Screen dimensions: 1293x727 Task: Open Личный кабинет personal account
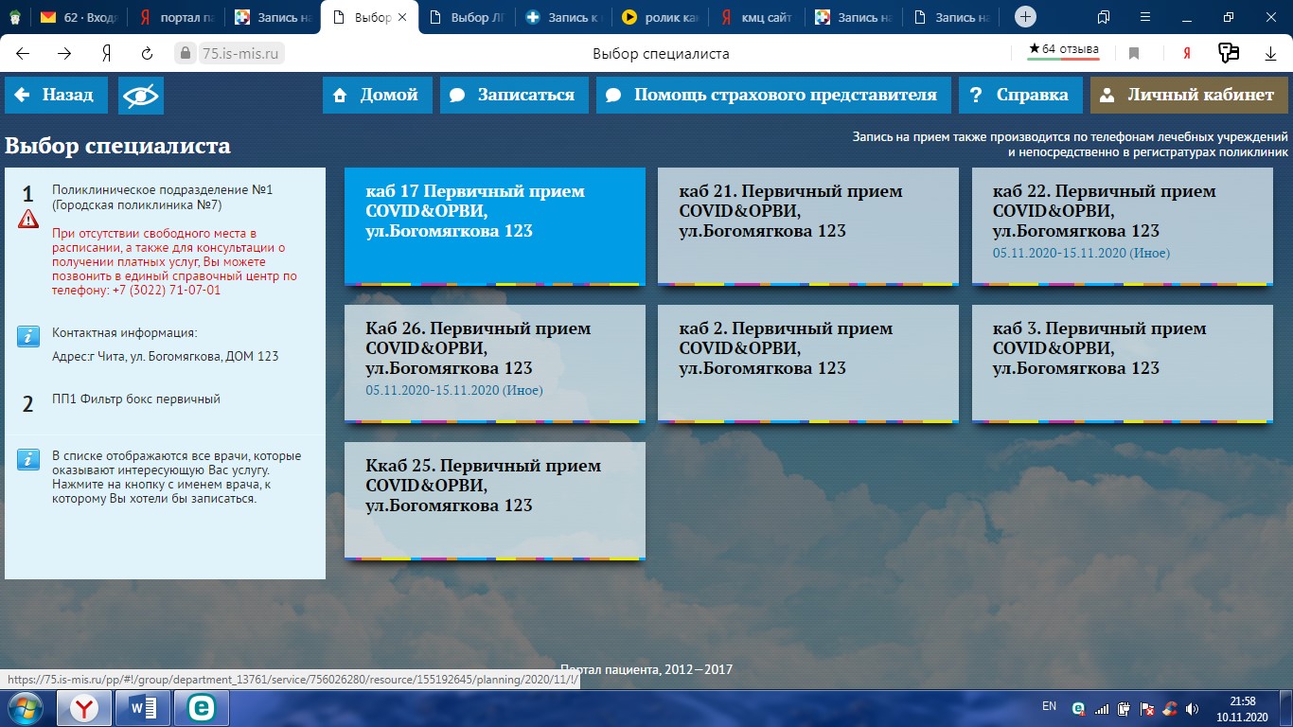coord(1188,96)
